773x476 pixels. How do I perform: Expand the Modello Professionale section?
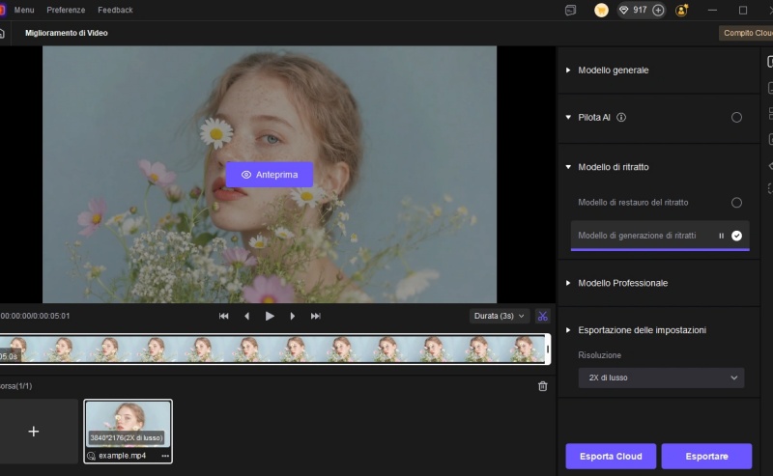[622, 283]
